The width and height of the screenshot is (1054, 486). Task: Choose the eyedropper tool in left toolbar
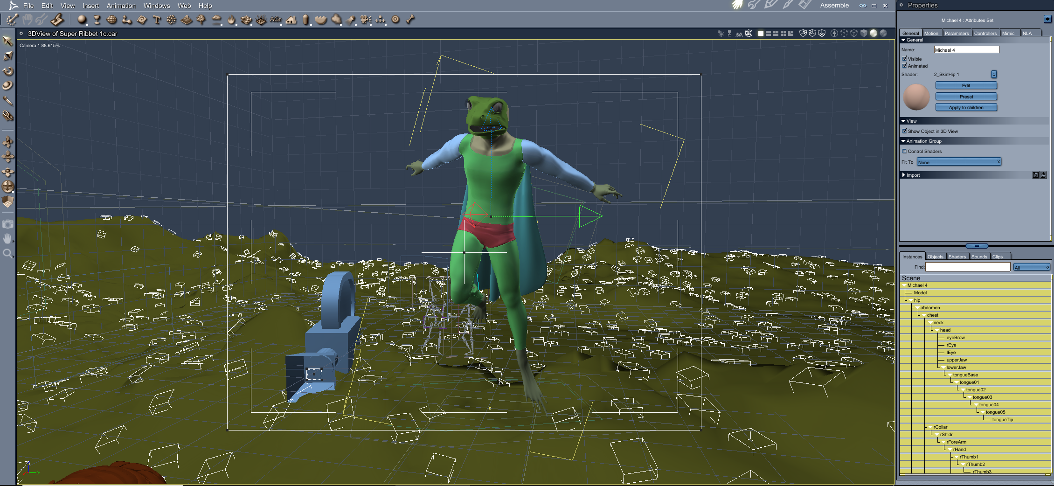7,101
